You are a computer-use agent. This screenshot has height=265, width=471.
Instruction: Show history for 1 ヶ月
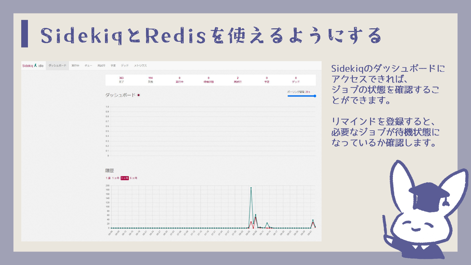pyautogui.click(x=116, y=178)
